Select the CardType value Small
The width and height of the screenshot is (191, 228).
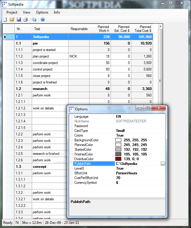pyautogui.click(x=140, y=131)
